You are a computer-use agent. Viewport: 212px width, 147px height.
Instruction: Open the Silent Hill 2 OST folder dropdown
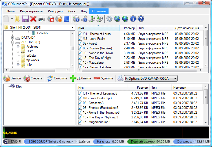72,27
